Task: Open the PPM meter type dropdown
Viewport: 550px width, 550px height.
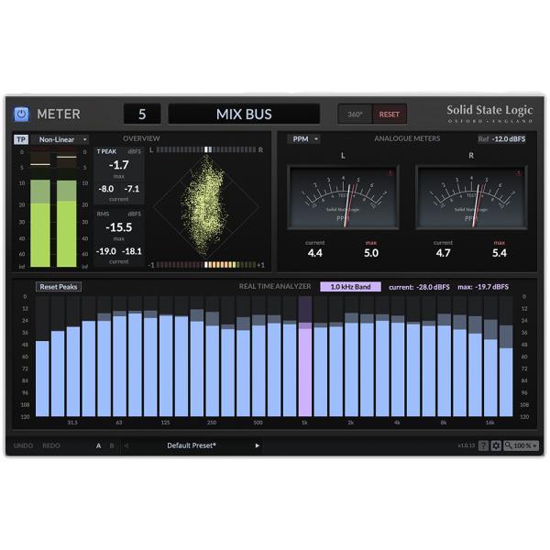Action: [x=304, y=139]
